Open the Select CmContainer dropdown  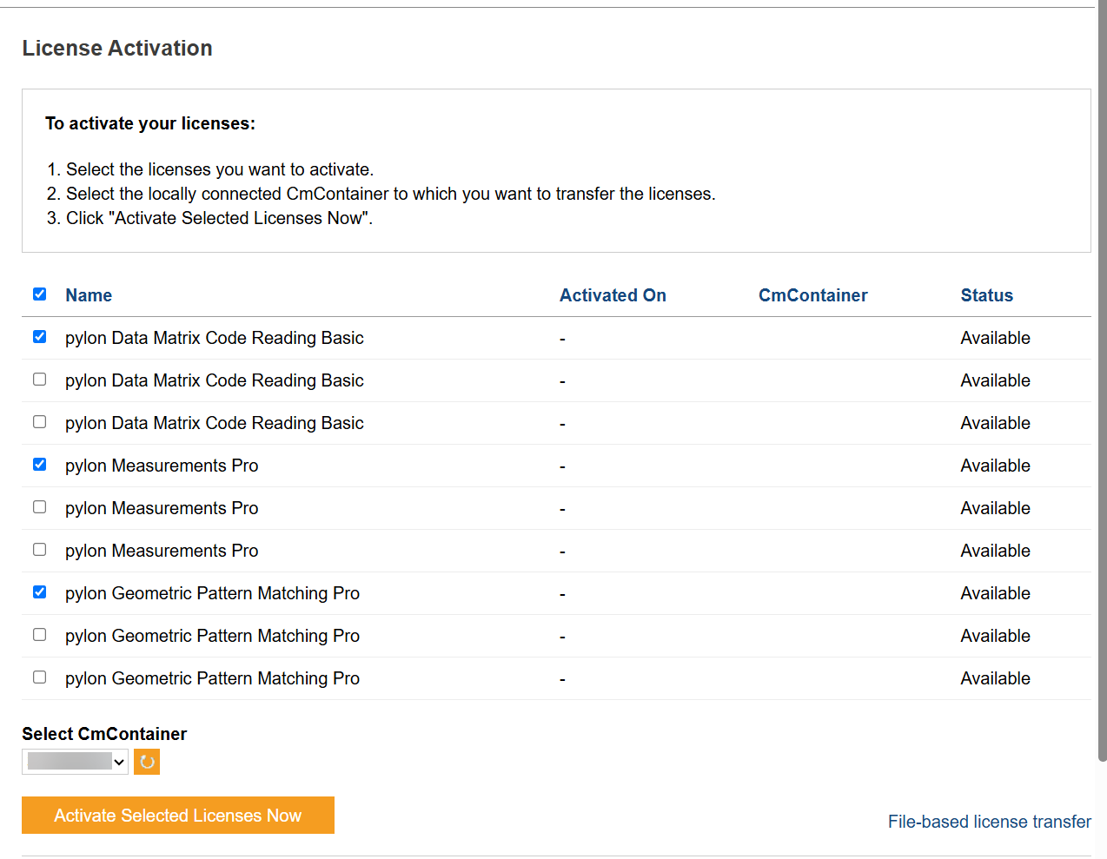pyautogui.click(x=75, y=762)
